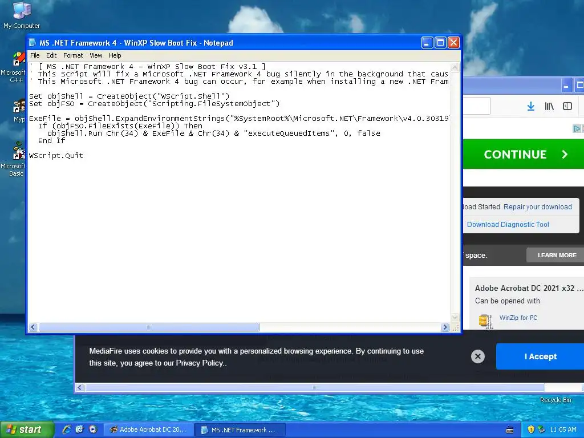This screenshot has width=584, height=438.
Task: Click the AdChoices triangle icon in browser
Action: tap(577, 128)
